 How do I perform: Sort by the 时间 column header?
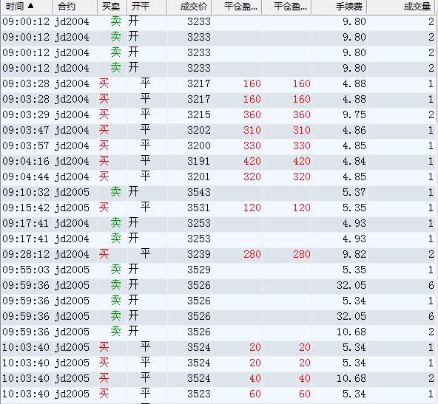(27, 7)
